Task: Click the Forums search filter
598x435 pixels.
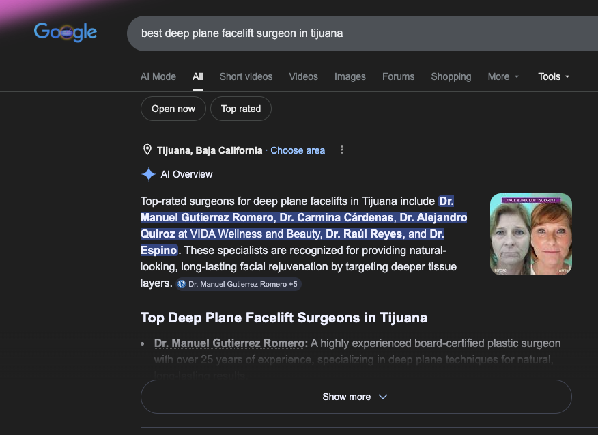Action: point(398,76)
